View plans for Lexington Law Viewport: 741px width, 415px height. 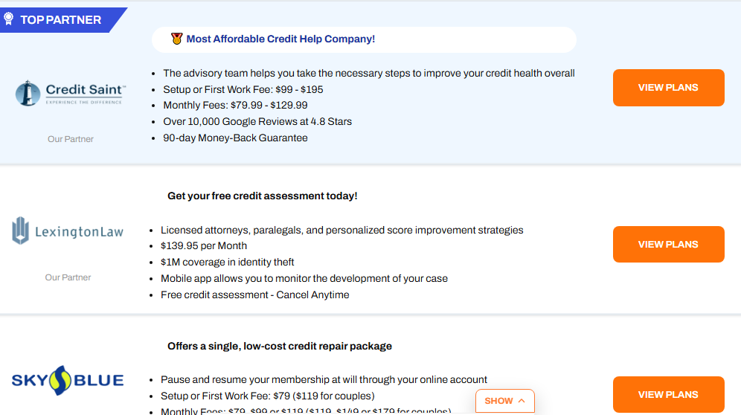pyautogui.click(x=668, y=245)
